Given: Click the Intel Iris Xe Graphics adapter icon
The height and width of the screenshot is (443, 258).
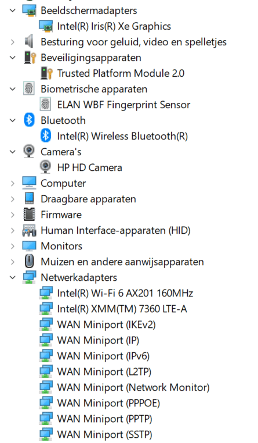Looking at the screenshot, I should pyautogui.click(x=46, y=26).
